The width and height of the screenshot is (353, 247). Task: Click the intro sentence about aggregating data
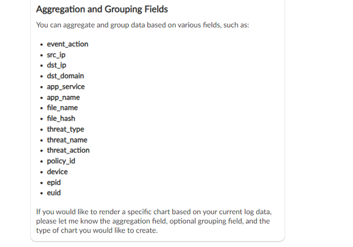[x=142, y=25]
